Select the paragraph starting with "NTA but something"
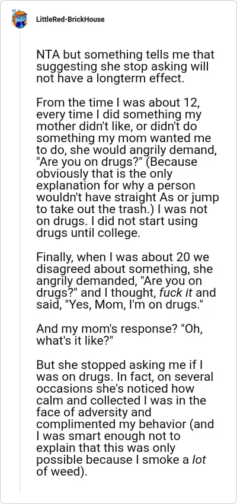 [x=125, y=67]
